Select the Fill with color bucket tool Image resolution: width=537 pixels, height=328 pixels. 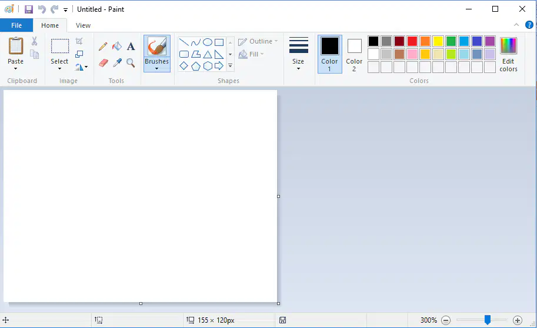[117, 47]
